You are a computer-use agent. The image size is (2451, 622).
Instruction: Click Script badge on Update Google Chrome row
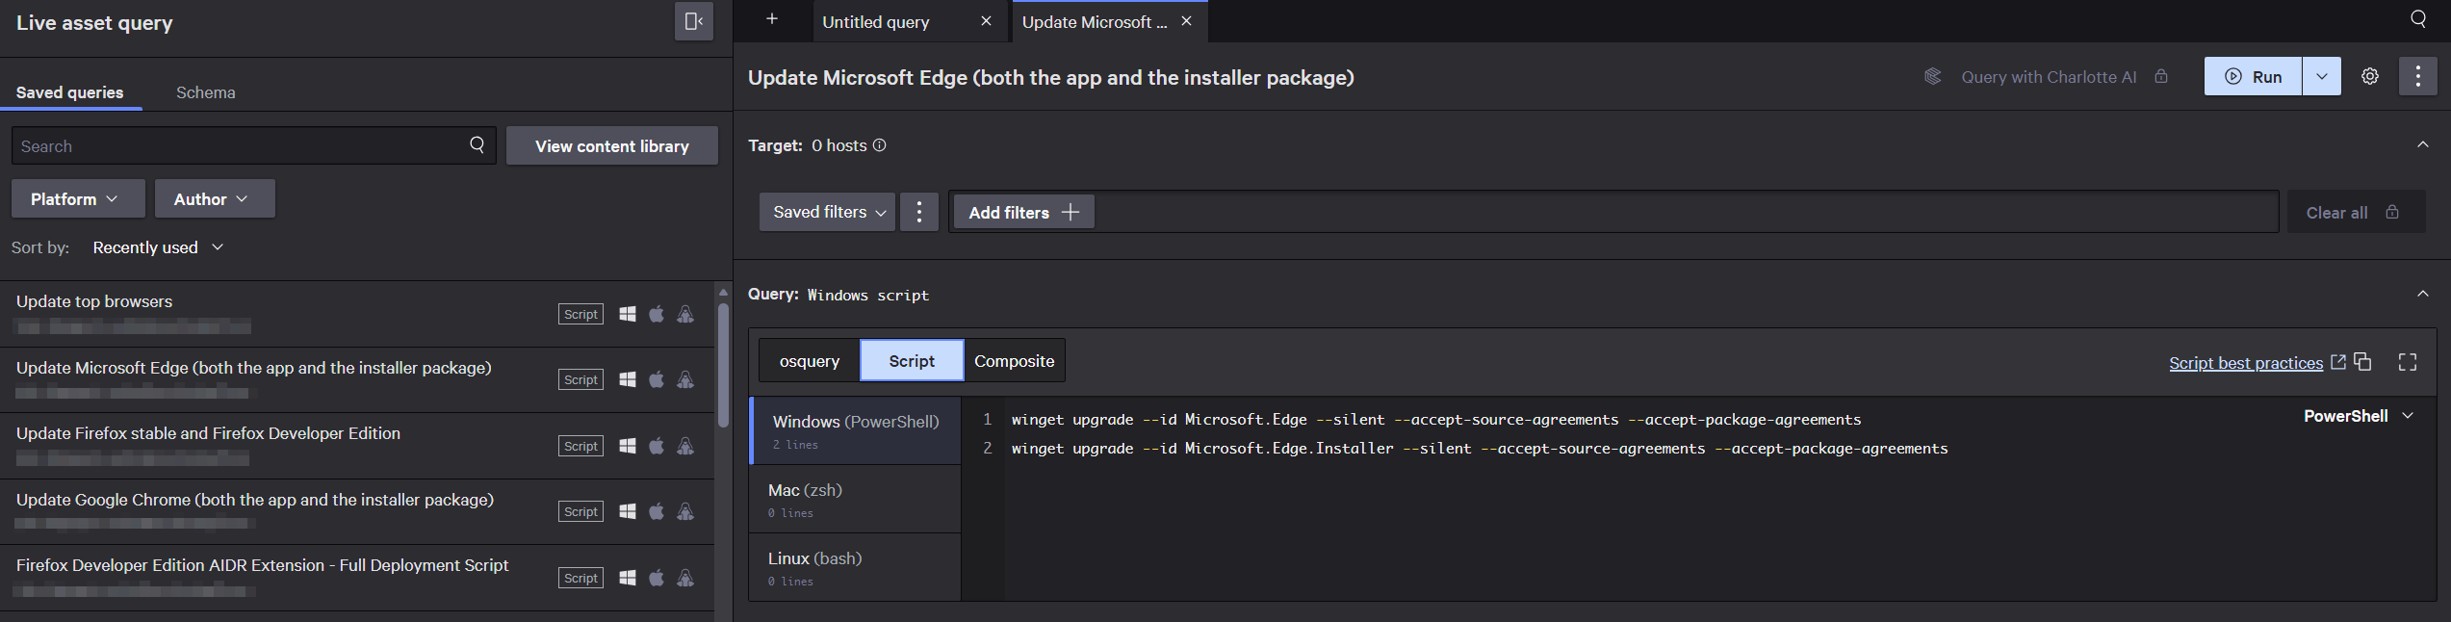(580, 511)
